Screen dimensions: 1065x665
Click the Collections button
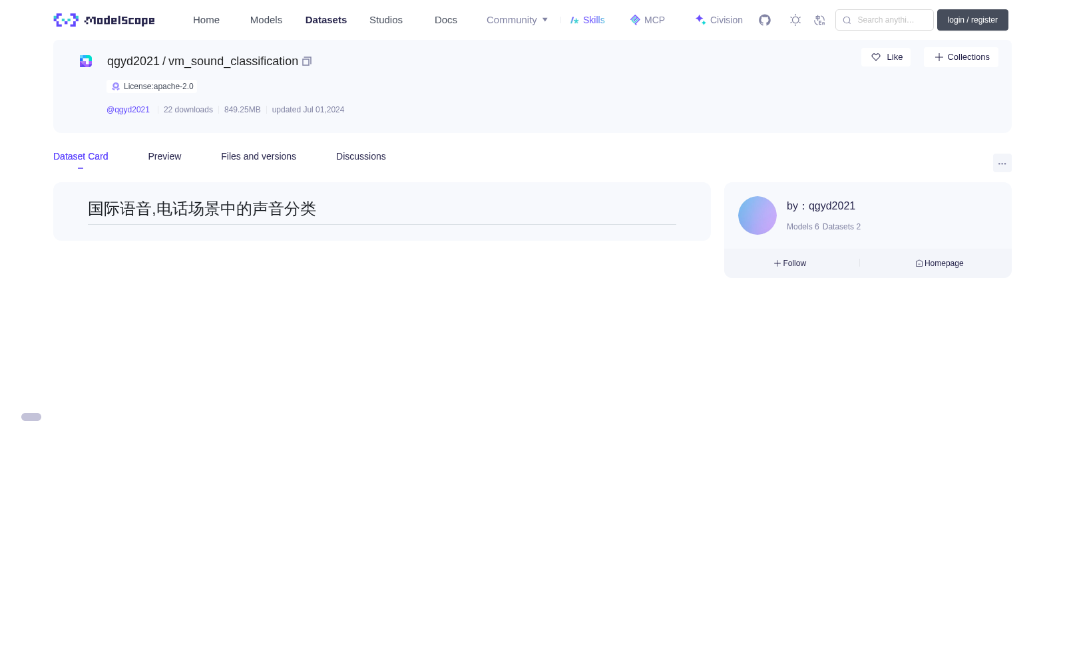click(961, 57)
